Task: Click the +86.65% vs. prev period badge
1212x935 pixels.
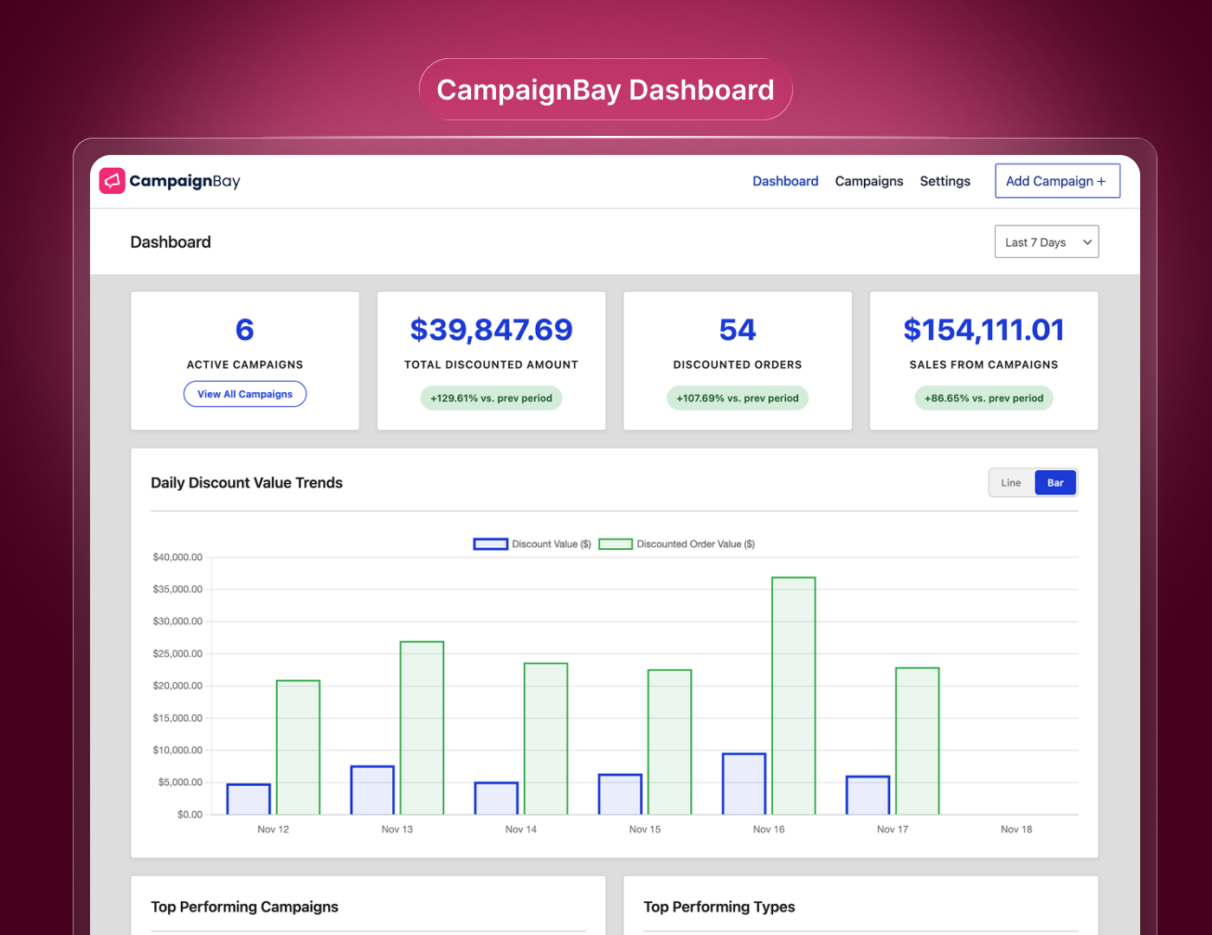Action: [x=983, y=398]
